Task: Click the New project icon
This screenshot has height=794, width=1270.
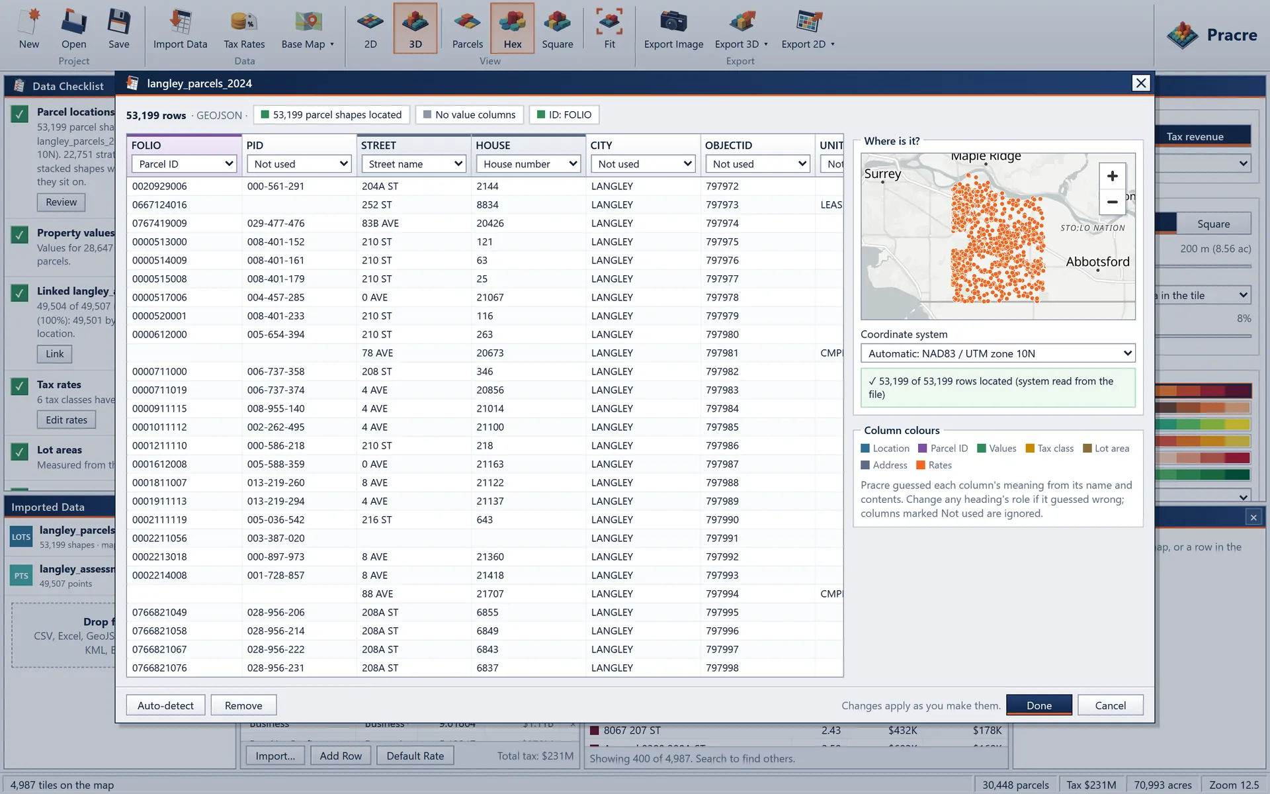Action: pyautogui.click(x=28, y=30)
